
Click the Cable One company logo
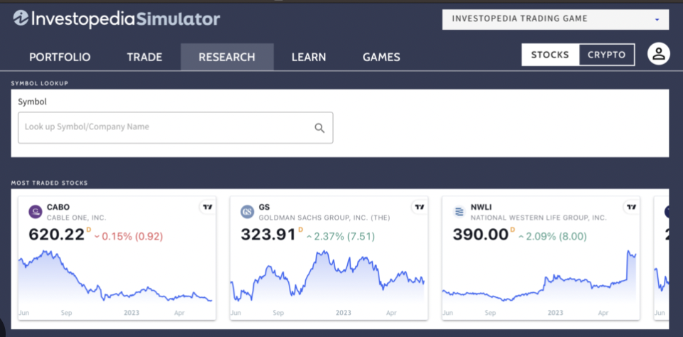point(36,212)
